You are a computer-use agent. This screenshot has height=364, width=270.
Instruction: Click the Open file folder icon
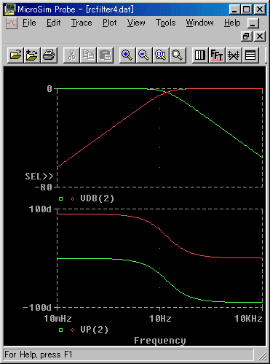[x=15, y=55]
